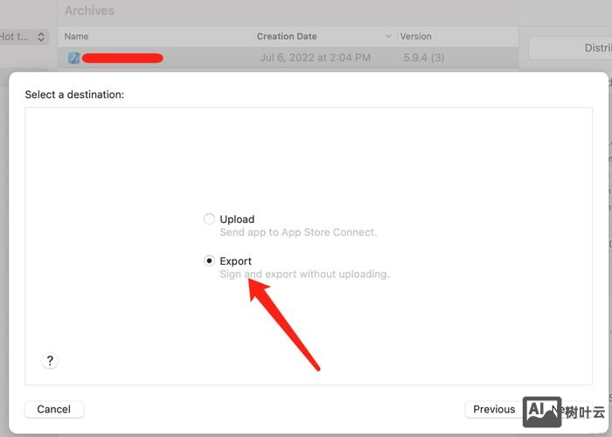Click the Distribute button at right

tap(571, 48)
